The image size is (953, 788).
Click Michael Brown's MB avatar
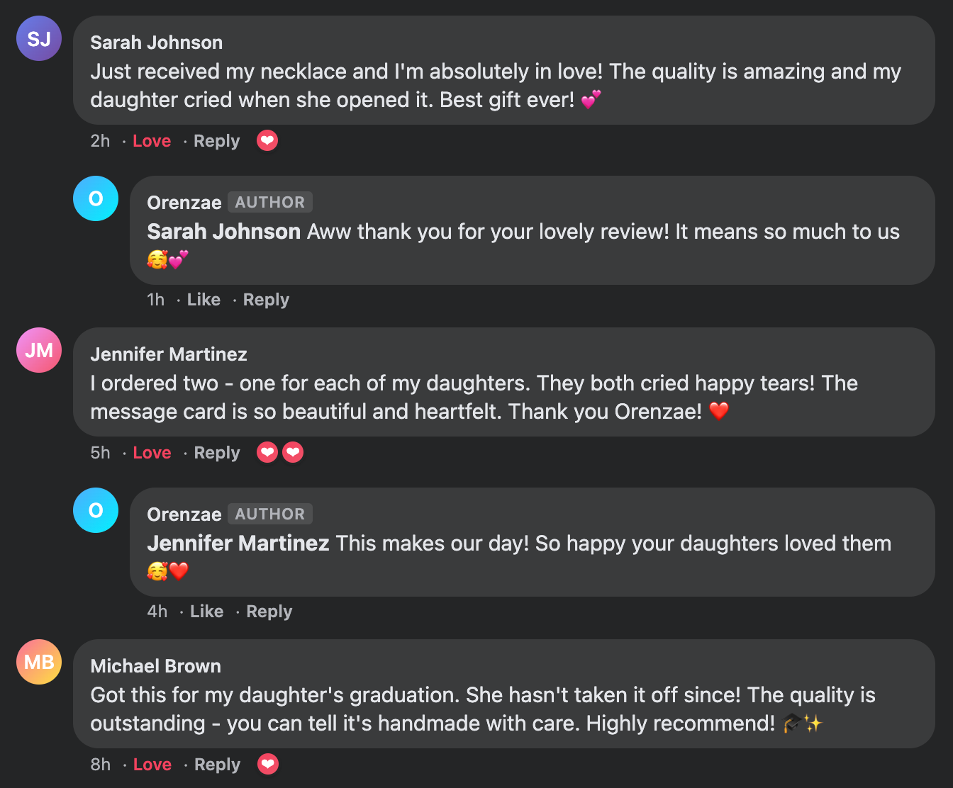tap(39, 662)
